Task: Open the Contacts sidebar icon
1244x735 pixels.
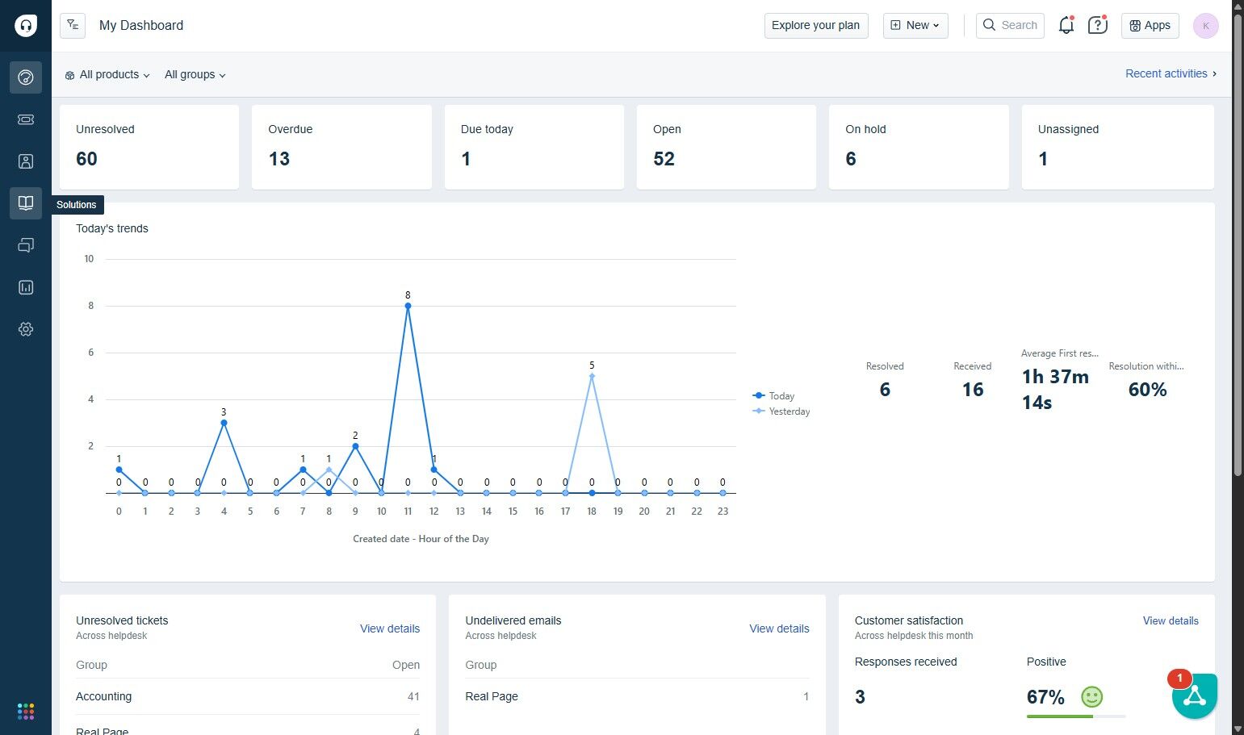Action: pyautogui.click(x=26, y=161)
